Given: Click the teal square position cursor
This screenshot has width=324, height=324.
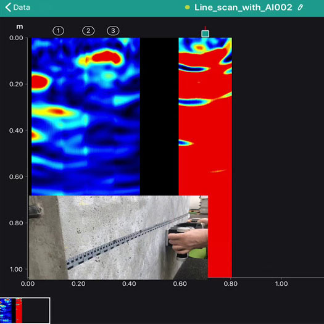Looking at the screenshot, I should tap(205, 34).
